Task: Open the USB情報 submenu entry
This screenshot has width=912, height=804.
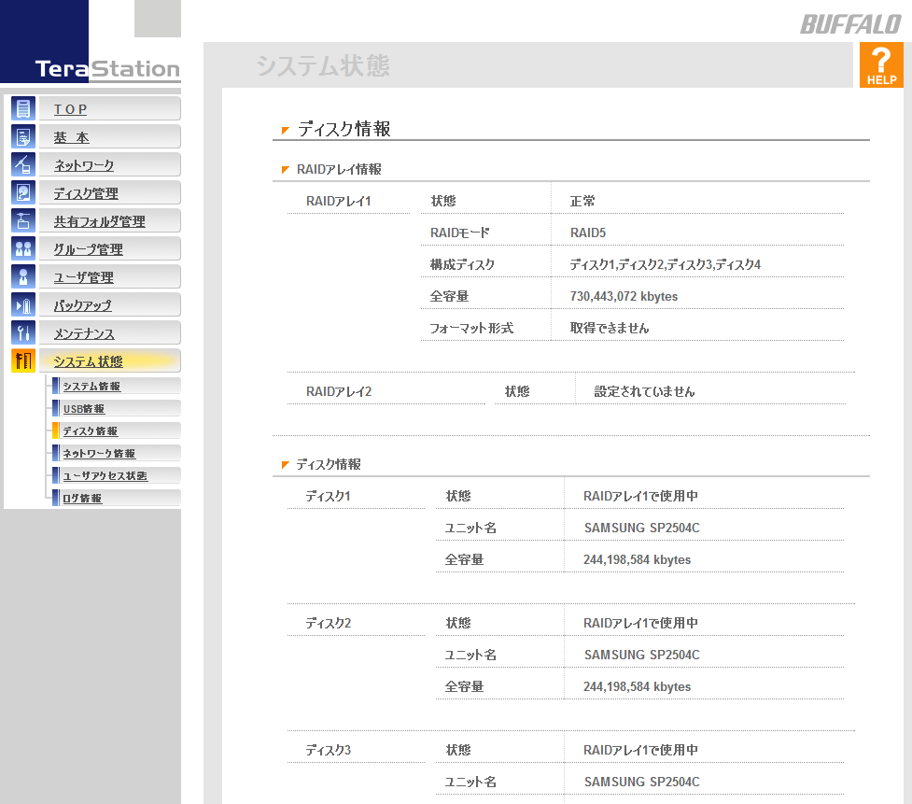Action: pyautogui.click(x=84, y=407)
